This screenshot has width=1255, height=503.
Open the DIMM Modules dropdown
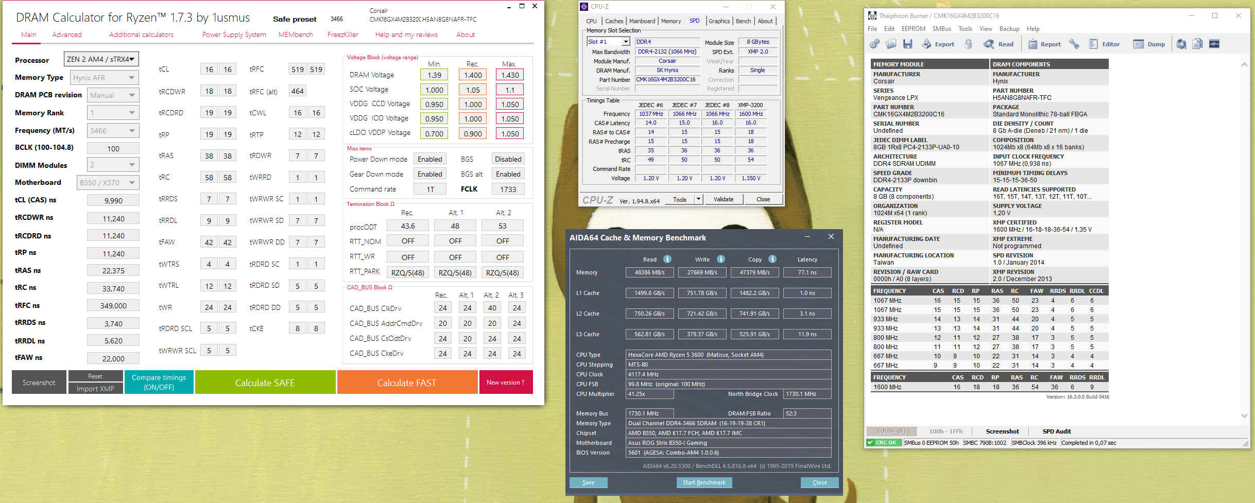[x=113, y=165]
